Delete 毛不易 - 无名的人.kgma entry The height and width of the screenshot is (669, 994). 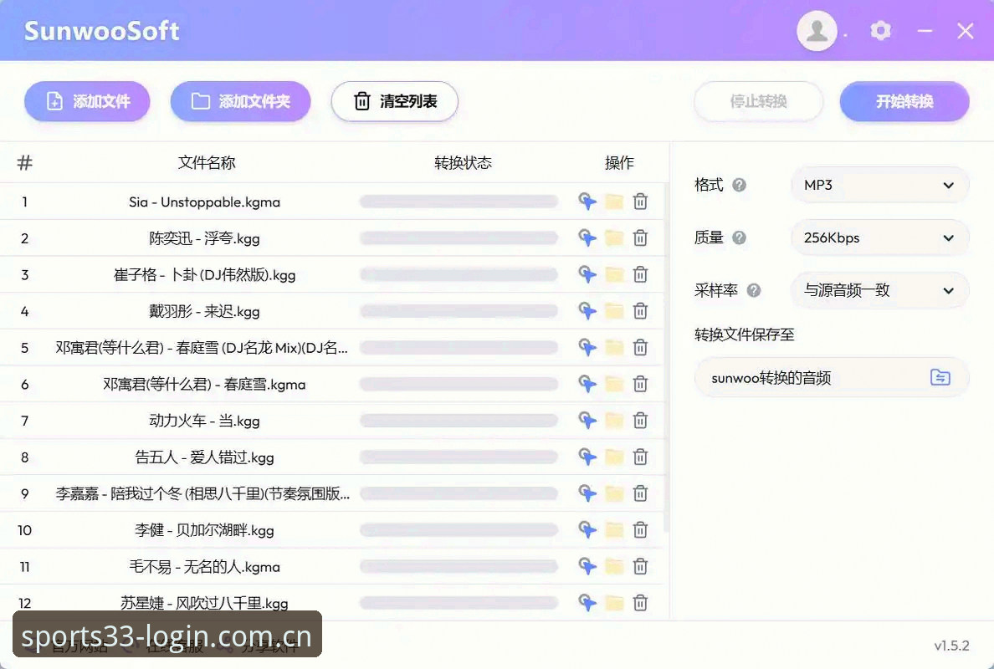pyautogui.click(x=640, y=566)
